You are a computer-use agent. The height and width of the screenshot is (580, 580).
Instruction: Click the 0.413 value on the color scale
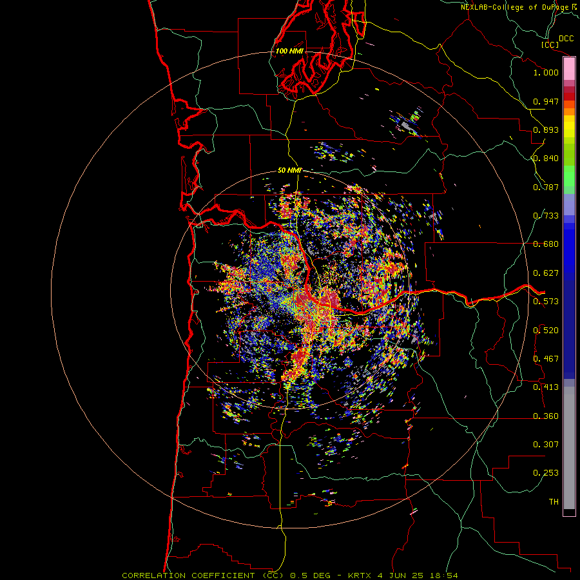tap(546, 387)
